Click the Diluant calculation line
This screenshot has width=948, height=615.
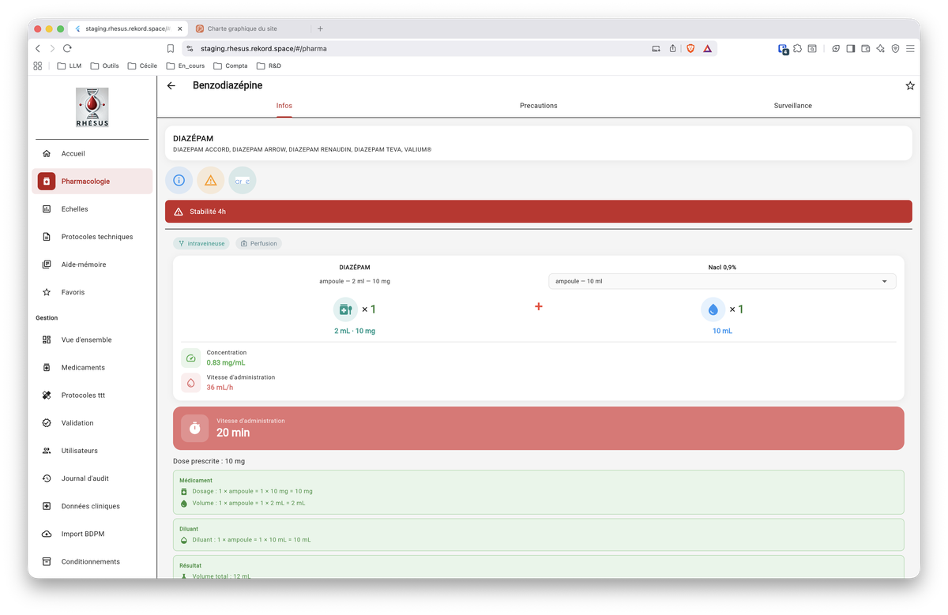(x=251, y=540)
